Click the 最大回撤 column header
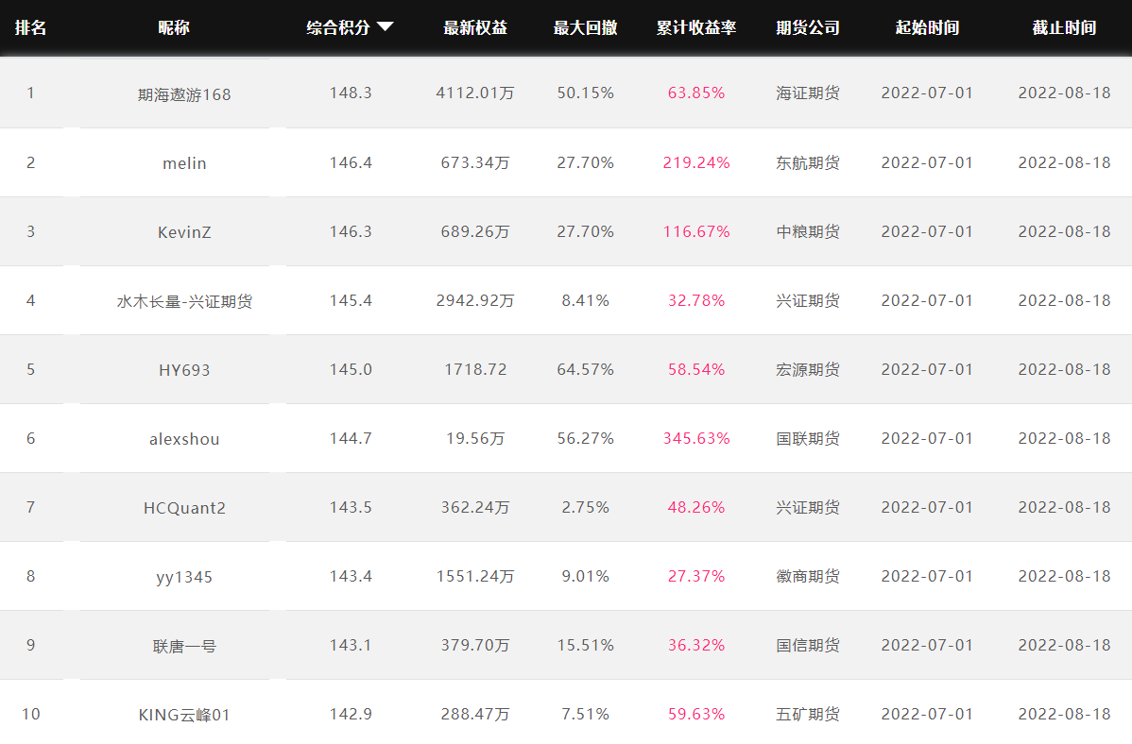 [586, 27]
